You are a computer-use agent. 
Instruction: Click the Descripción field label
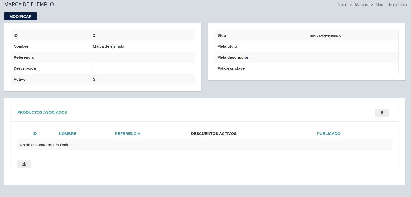point(25,68)
